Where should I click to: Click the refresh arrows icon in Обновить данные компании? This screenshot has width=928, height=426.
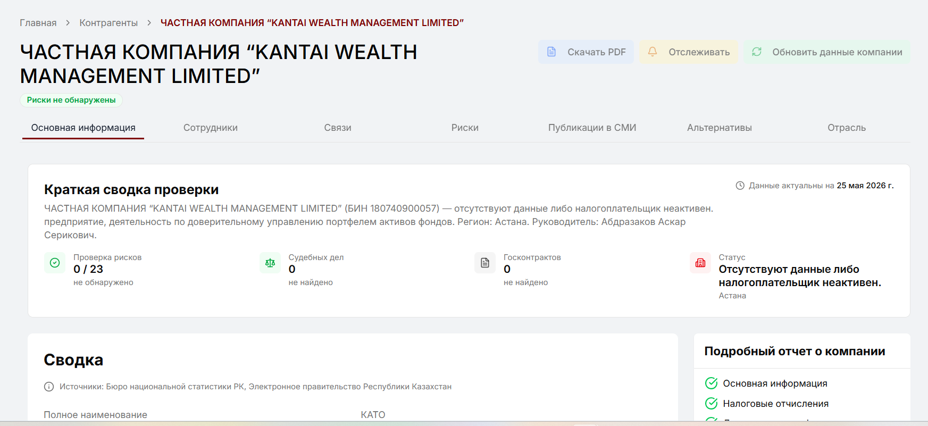tap(757, 52)
